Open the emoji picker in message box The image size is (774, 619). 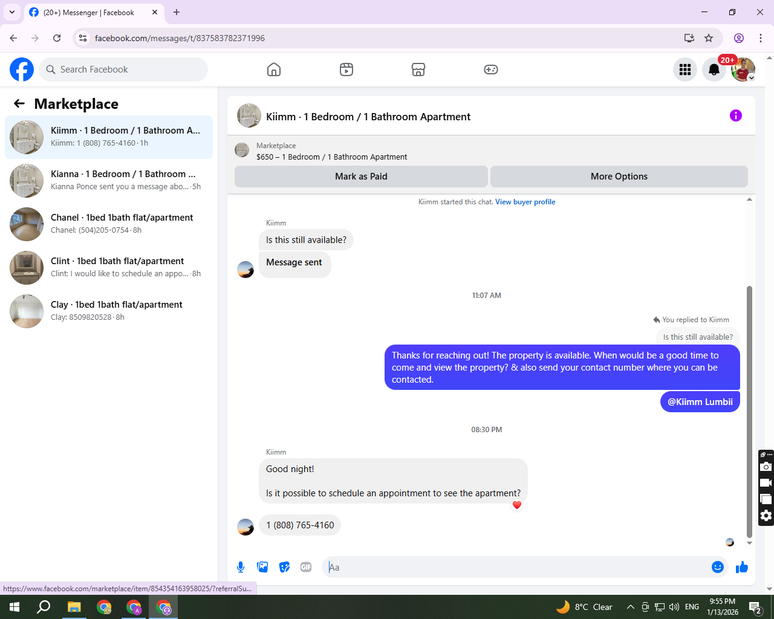718,567
